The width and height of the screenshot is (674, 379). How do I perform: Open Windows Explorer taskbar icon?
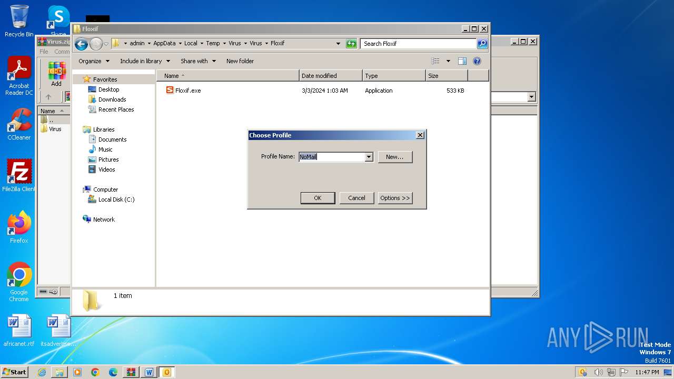point(60,372)
